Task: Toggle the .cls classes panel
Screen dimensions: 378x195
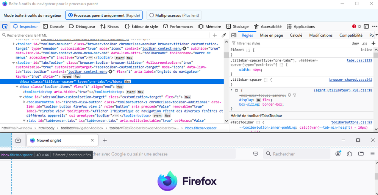Action: [364, 43]
